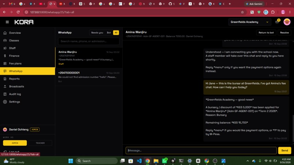
Task: Show hidden system tray icons
Action: pyautogui.click(x=248, y=161)
